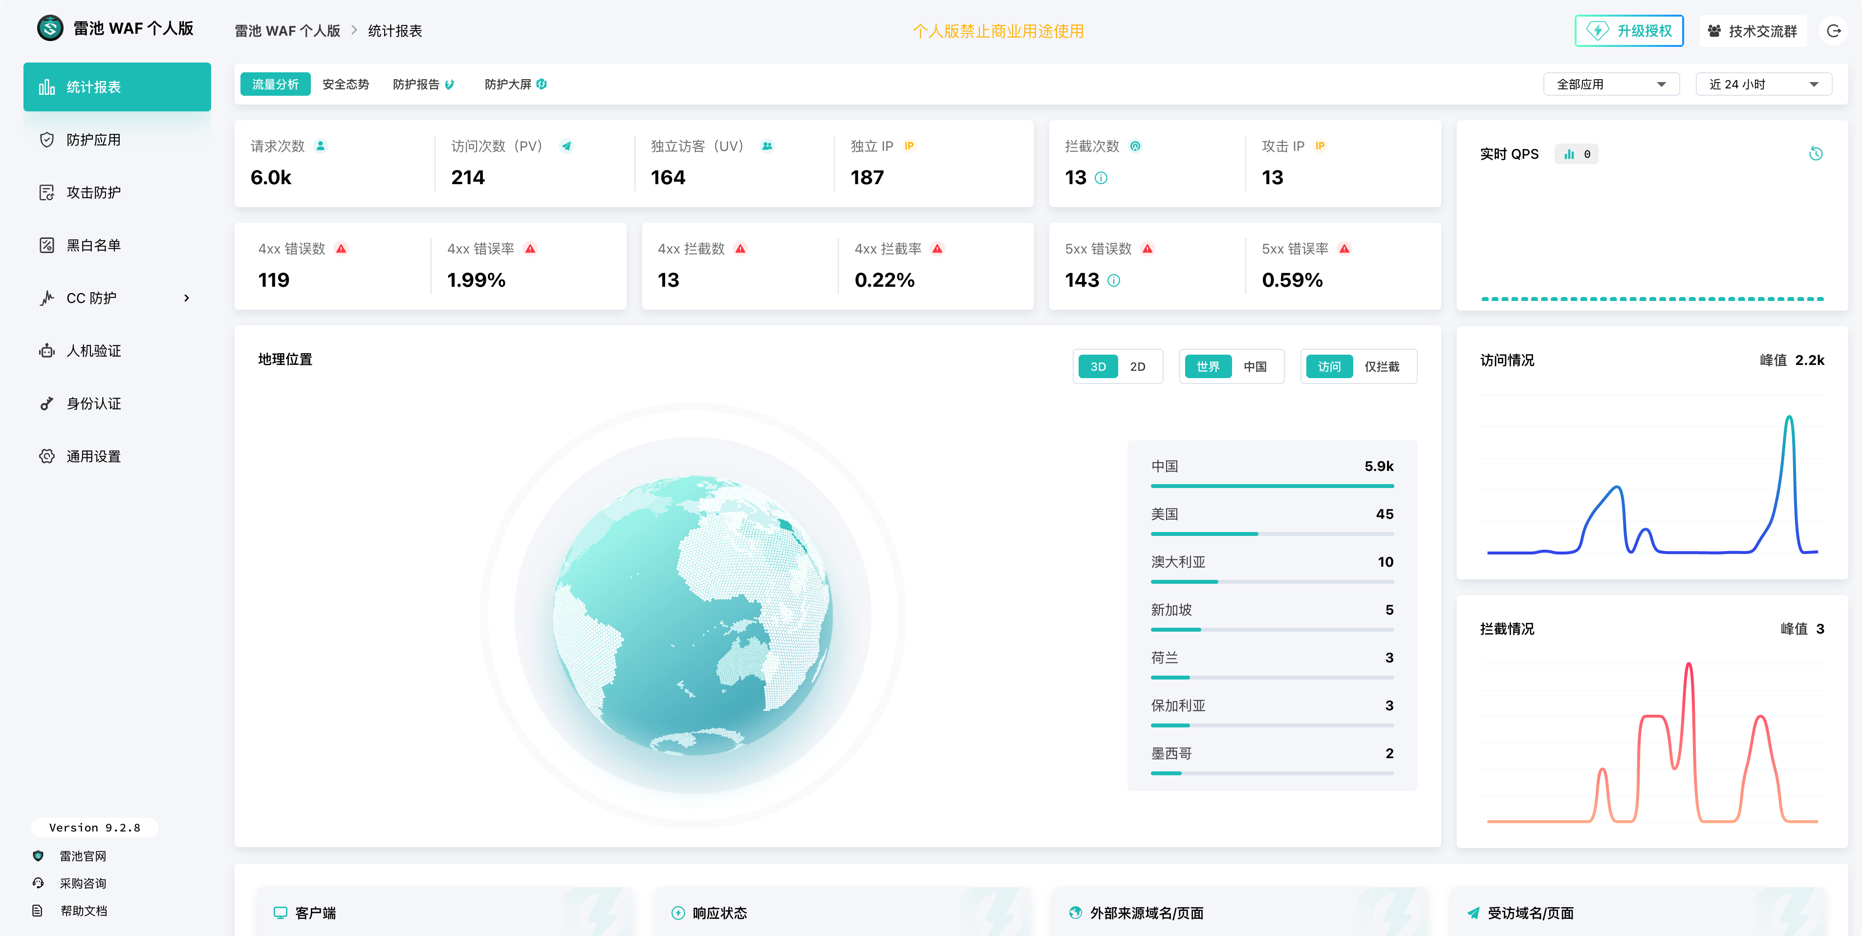Viewport: 1862px width, 936px height.
Task: Open 身份认证 key icon in sidebar
Action: click(x=47, y=404)
